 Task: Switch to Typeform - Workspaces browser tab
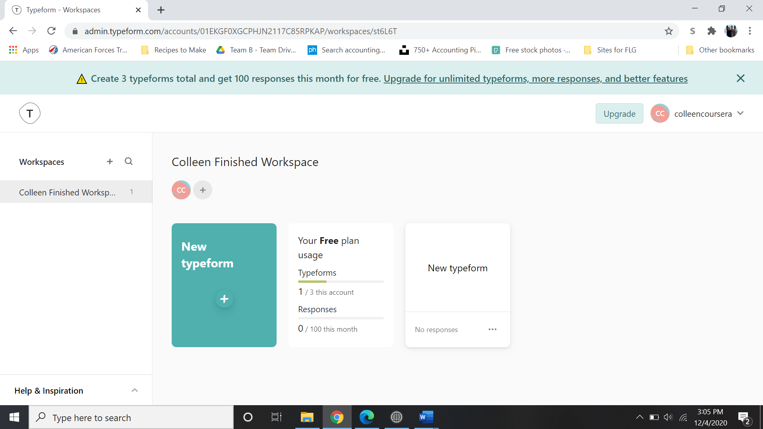tap(64, 10)
